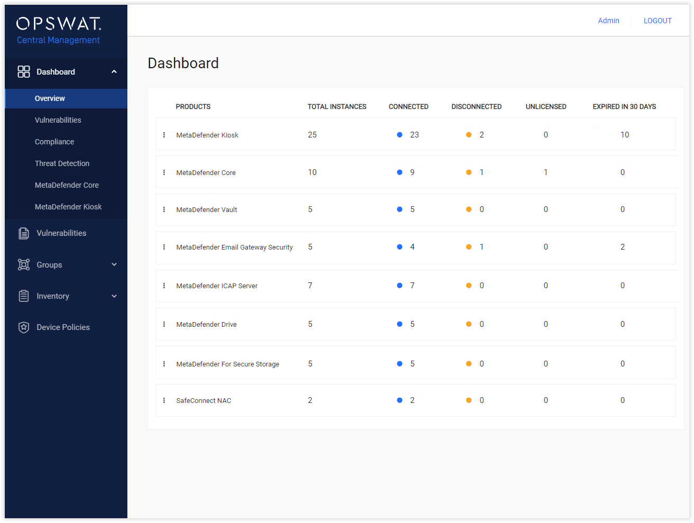Click the DISCONNECTED column header
This screenshot has width=694, height=523.
click(x=477, y=107)
